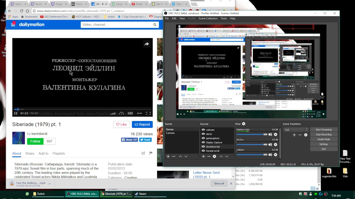The width and height of the screenshot is (355, 199).
Task: Expand the Chrome downloads item chevron
Action: (x=50, y=184)
